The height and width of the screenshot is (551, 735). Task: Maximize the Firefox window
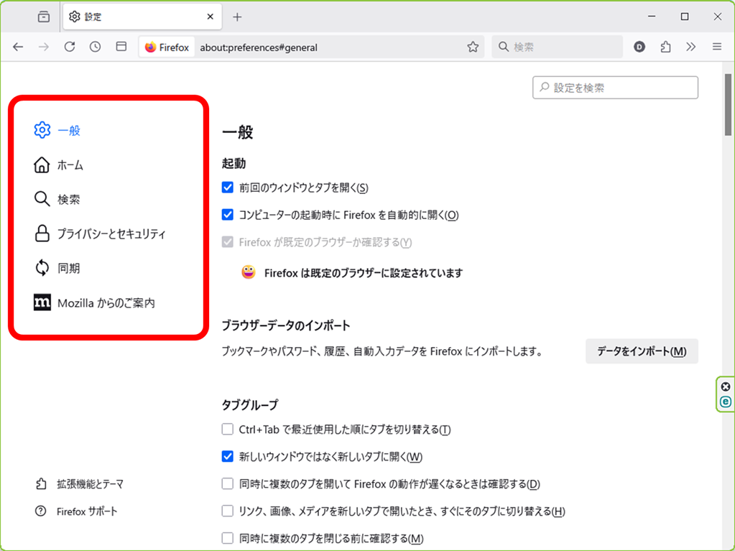685,17
